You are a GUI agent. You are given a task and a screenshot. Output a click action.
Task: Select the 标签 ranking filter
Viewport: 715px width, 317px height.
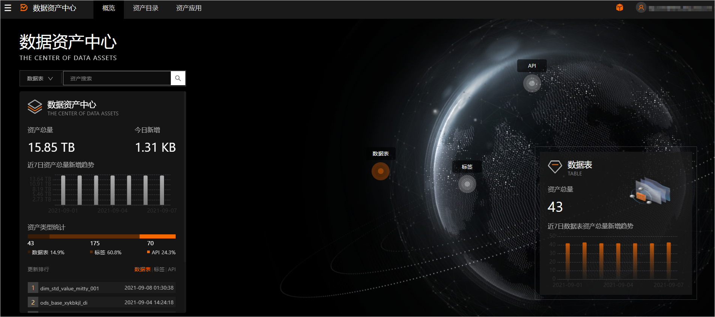click(x=159, y=269)
